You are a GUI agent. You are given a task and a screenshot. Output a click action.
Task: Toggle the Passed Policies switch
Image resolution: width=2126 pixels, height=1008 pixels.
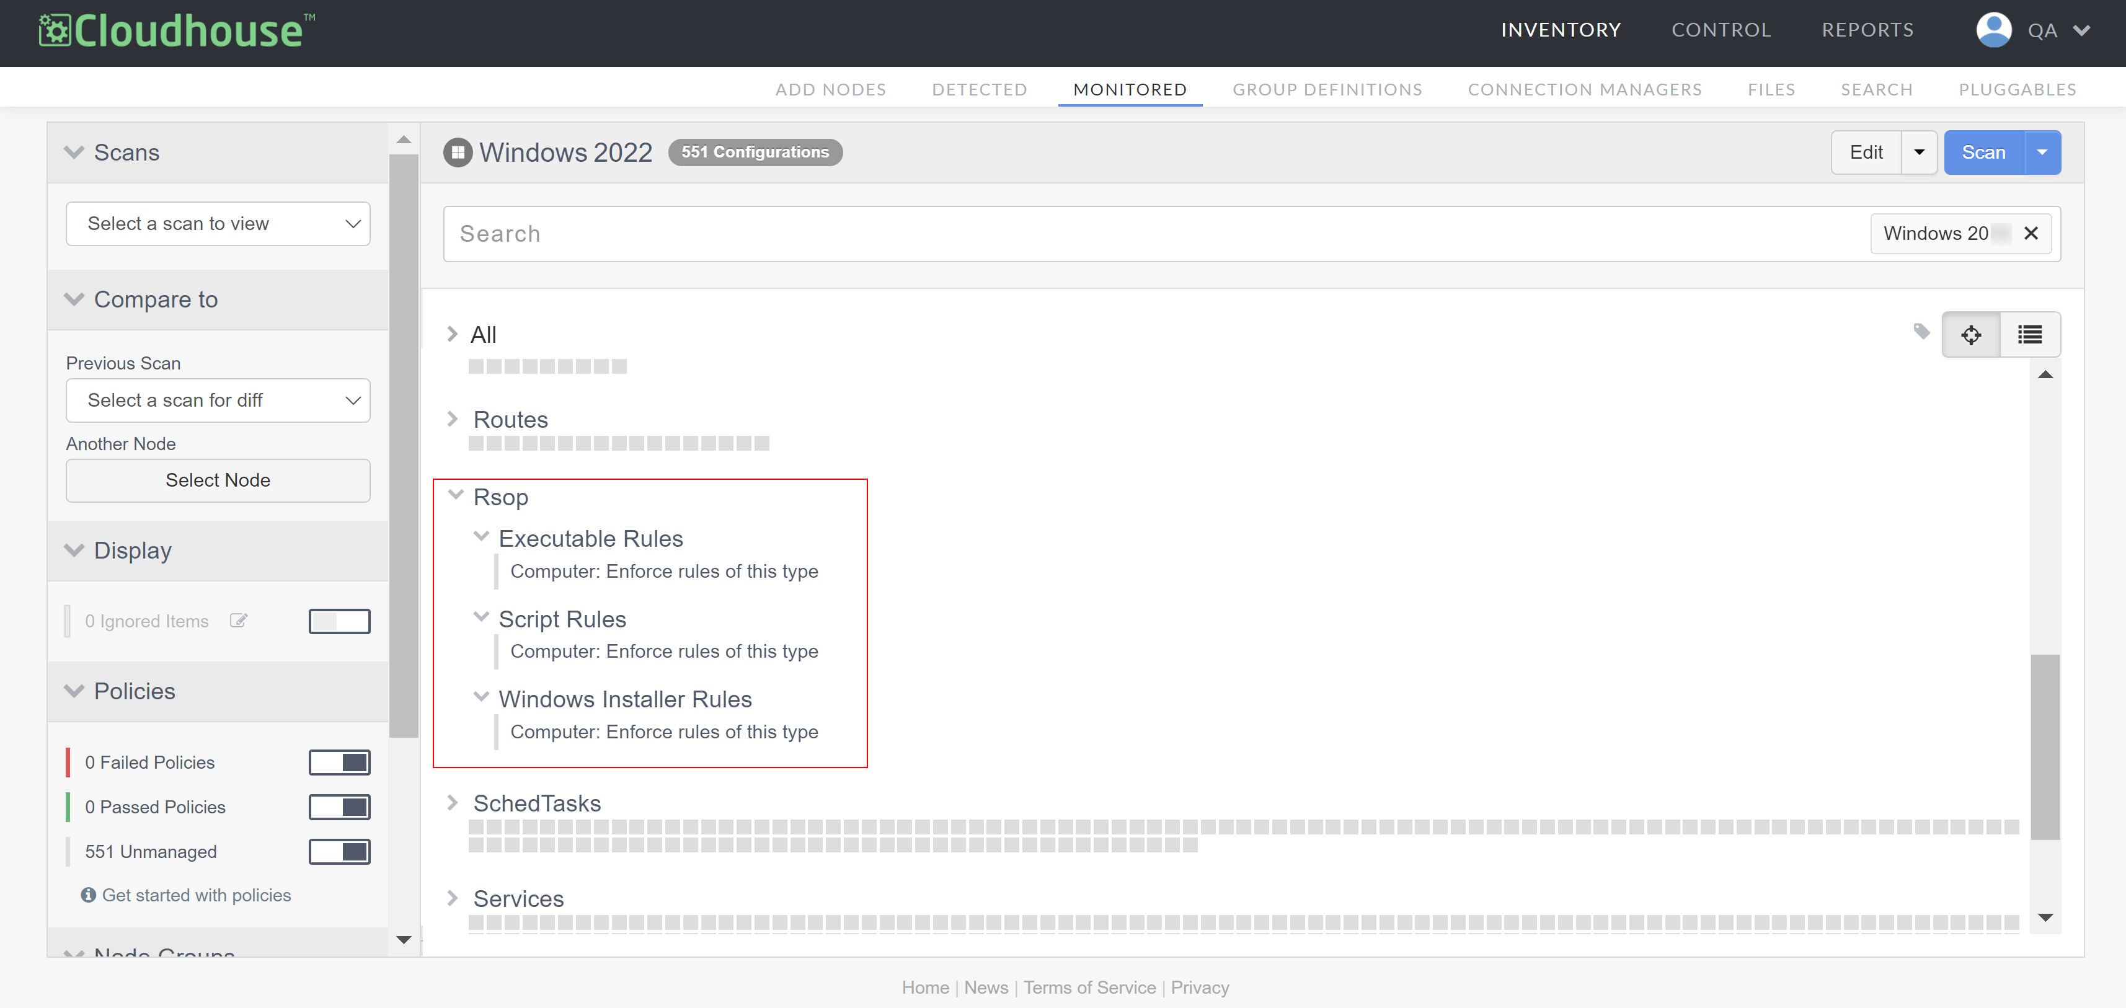(339, 807)
